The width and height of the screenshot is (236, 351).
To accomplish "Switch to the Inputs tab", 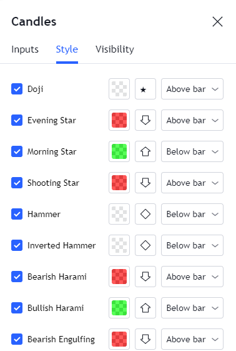I will [25, 49].
